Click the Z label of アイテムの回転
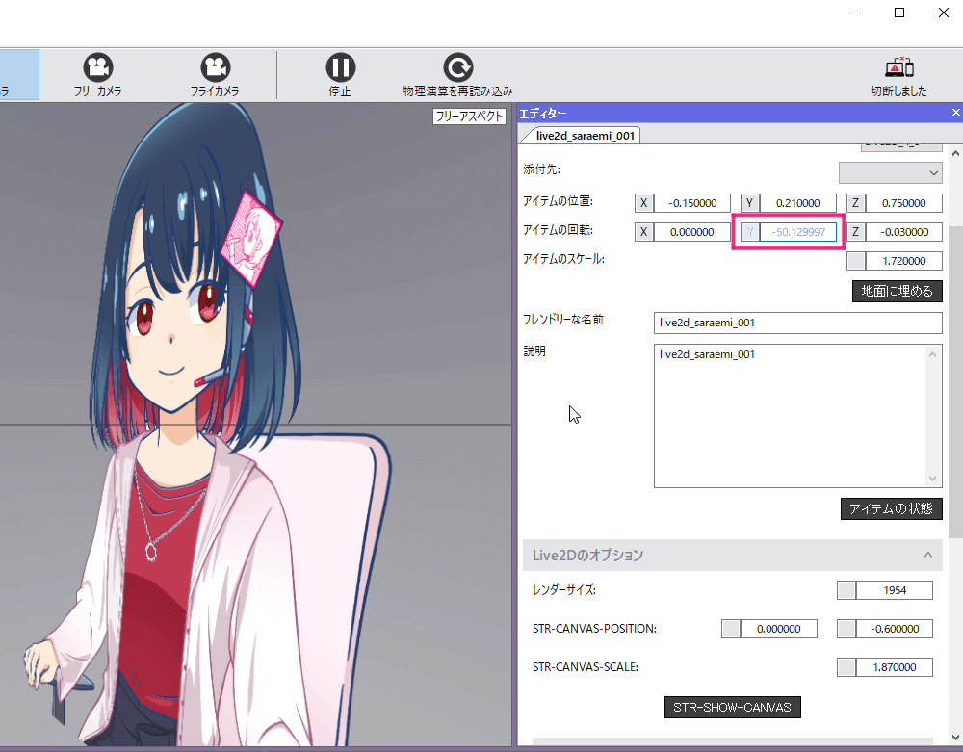Viewport: 963px width, 752px height. pyautogui.click(x=855, y=232)
